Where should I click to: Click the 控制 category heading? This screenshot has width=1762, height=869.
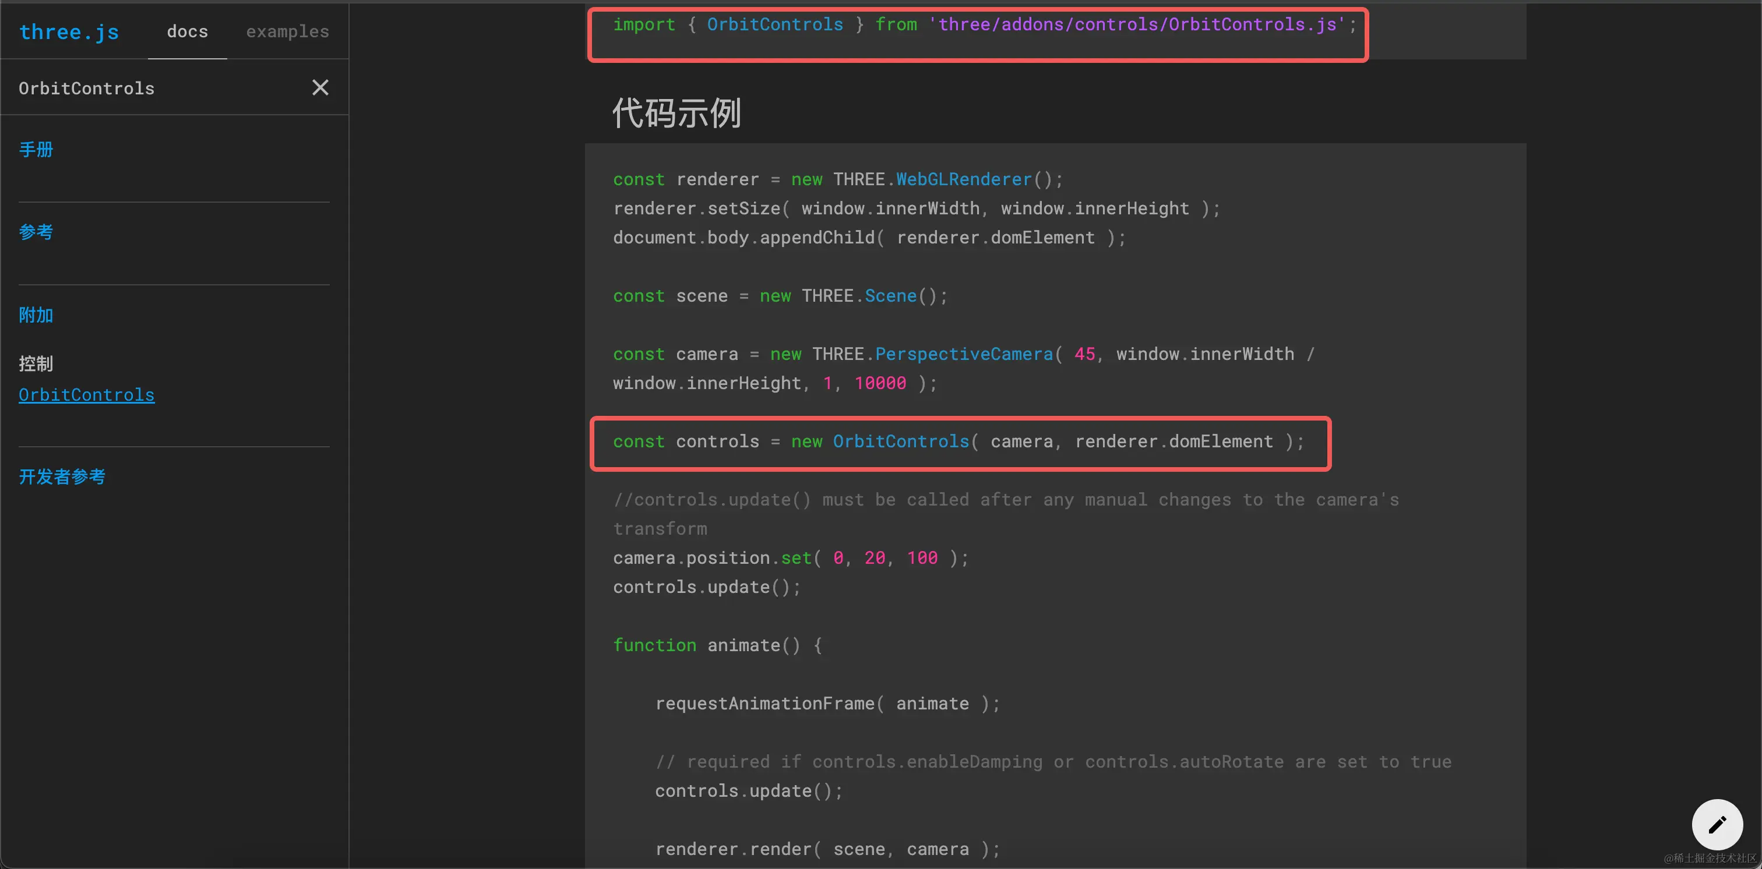coord(36,364)
